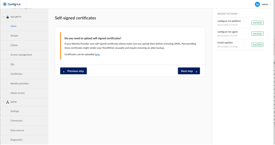275x145 pixels.
Task: Open the install-updates recent action
Action: click(x=225, y=43)
